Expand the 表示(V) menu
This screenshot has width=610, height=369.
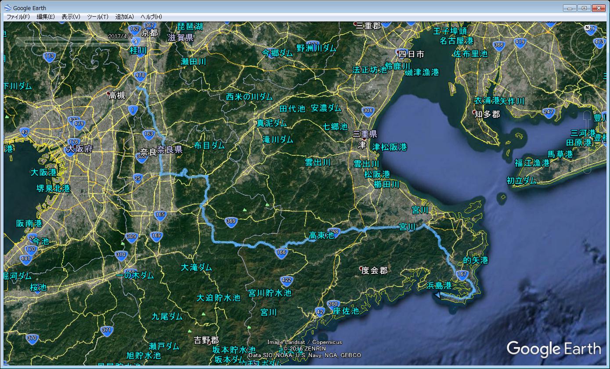[71, 17]
